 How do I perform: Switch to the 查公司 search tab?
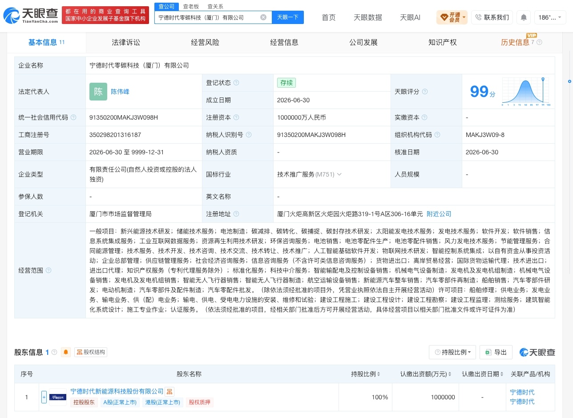pyautogui.click(x=166, y=6)
